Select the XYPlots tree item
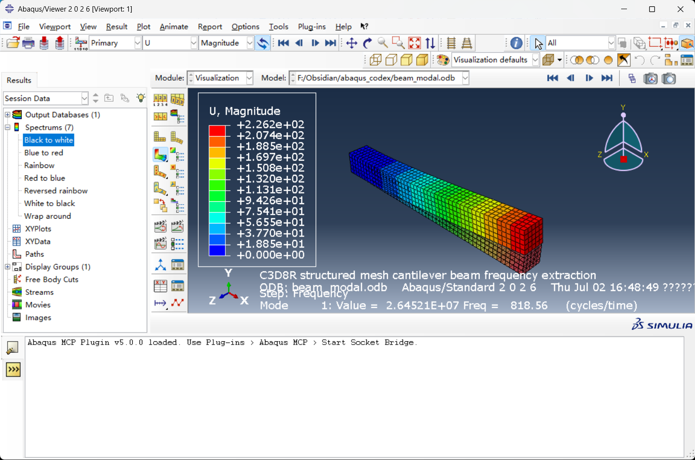 38,229
